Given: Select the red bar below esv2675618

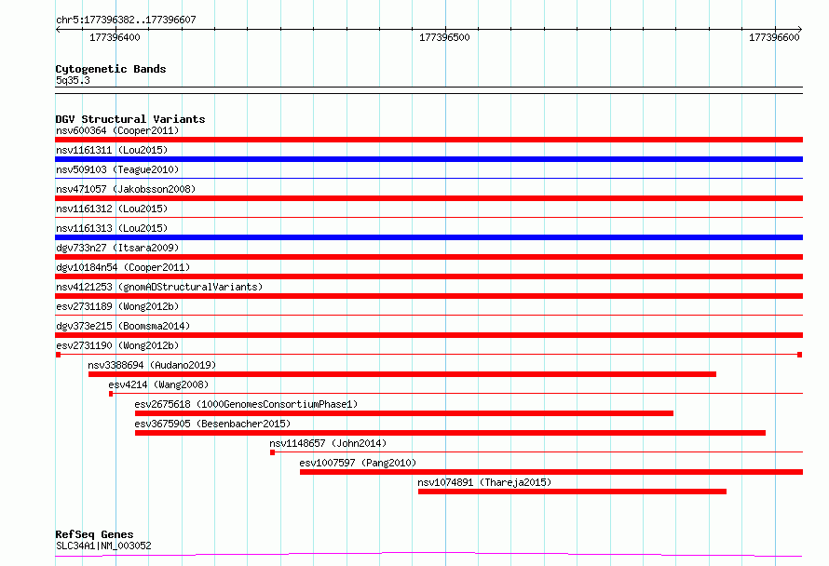Looking at the screenshot, I should tap(404, 413).
